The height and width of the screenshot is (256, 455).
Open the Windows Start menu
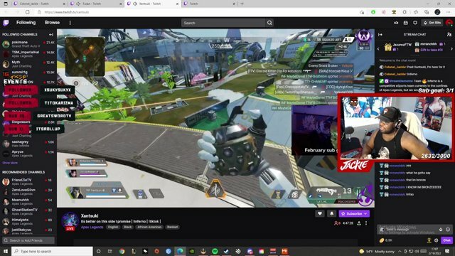click(x=6, y=251)
